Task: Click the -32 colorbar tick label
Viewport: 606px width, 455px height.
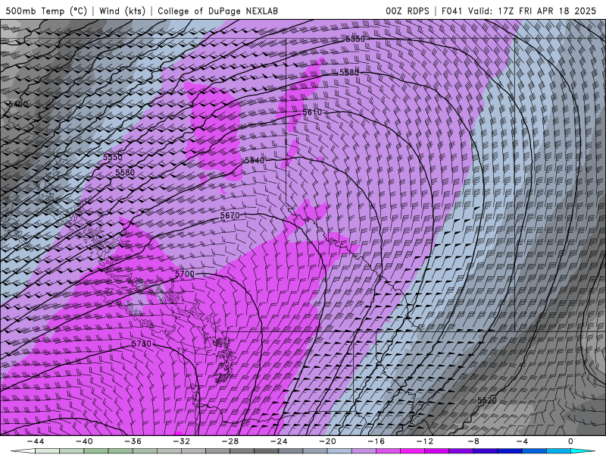Action: (181, 441)
